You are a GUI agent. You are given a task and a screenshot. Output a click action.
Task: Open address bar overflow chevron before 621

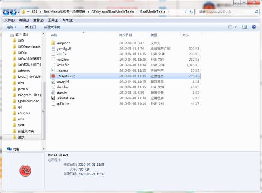pyautogui.click(x=28, y=12)
